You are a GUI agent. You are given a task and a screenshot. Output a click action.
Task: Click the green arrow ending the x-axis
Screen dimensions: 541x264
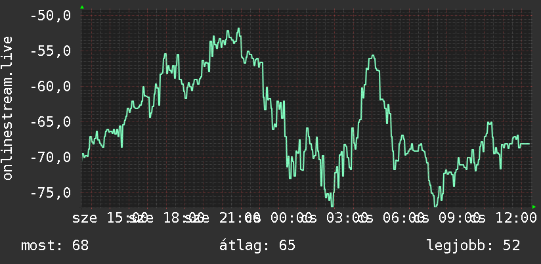[x=534, y=207]
